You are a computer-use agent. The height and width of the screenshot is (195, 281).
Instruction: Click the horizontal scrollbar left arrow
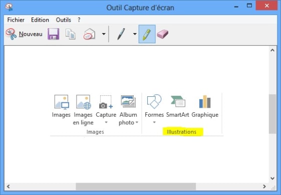(x=8, y=186)
